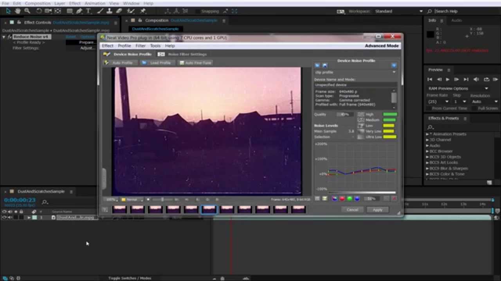Select the Clone Stamp tool
Viewport: 501px width, 281px height.
tap(110, 11)
